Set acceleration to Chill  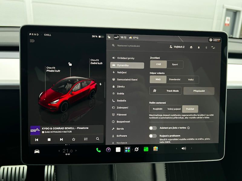click(x=158, y=64)
